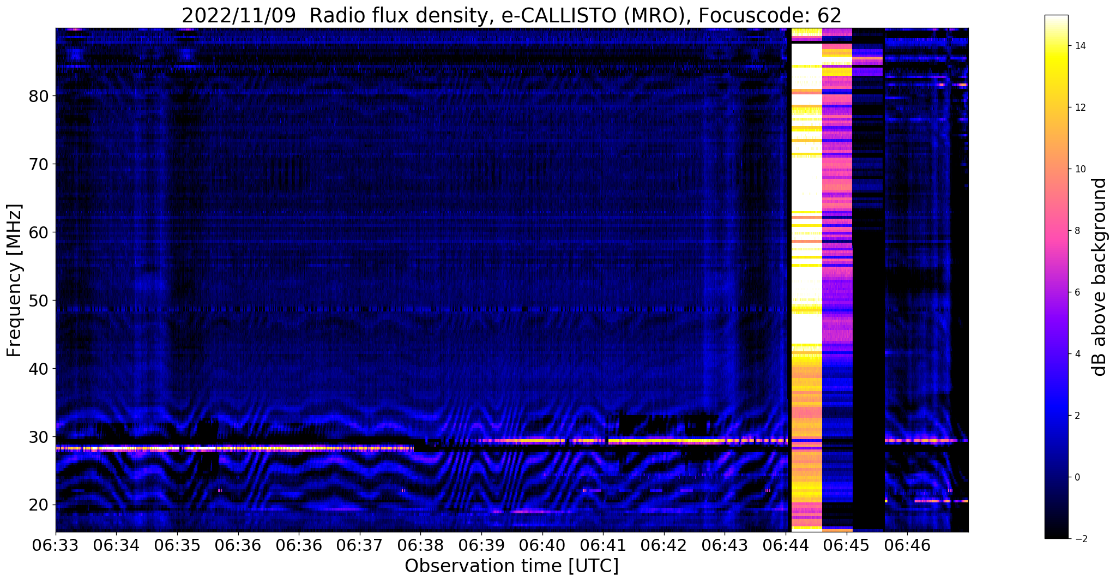The height and width of the screenshot is (582, 1116).
Task: Select the 06:38 time tick label
Action: [x=420, y=545]
